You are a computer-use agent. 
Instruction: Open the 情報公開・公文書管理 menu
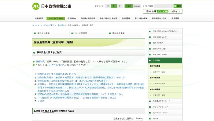pyautogui.click(x=109, y=19)
